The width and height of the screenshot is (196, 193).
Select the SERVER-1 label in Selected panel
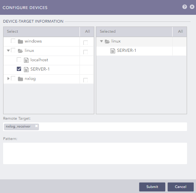127,50
